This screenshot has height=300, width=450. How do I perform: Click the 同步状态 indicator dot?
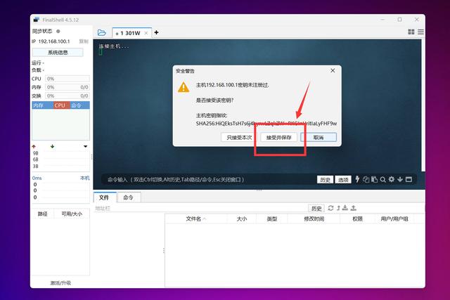tap(58, 31)
